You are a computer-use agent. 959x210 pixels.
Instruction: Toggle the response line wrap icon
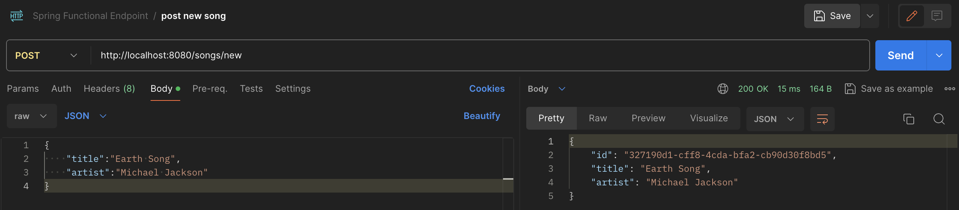[822, 119]
